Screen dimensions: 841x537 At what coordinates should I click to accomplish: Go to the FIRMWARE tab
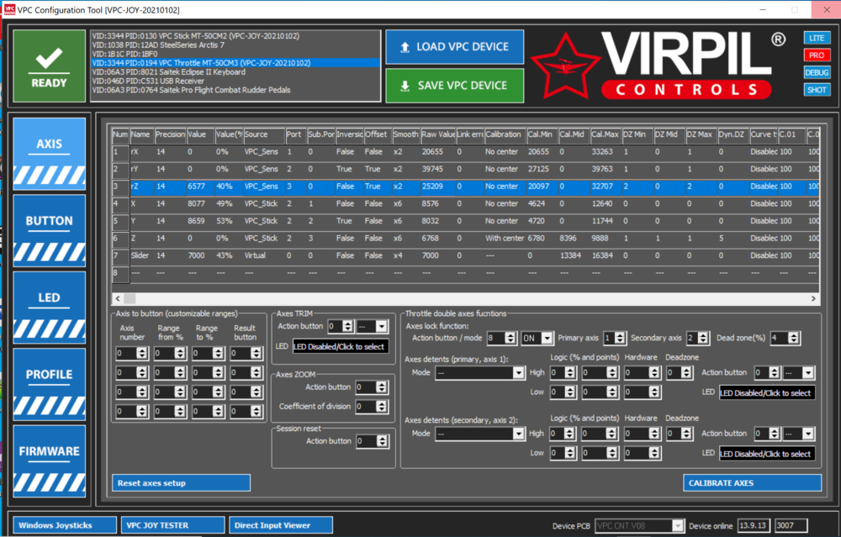click(x=50, y=461)
